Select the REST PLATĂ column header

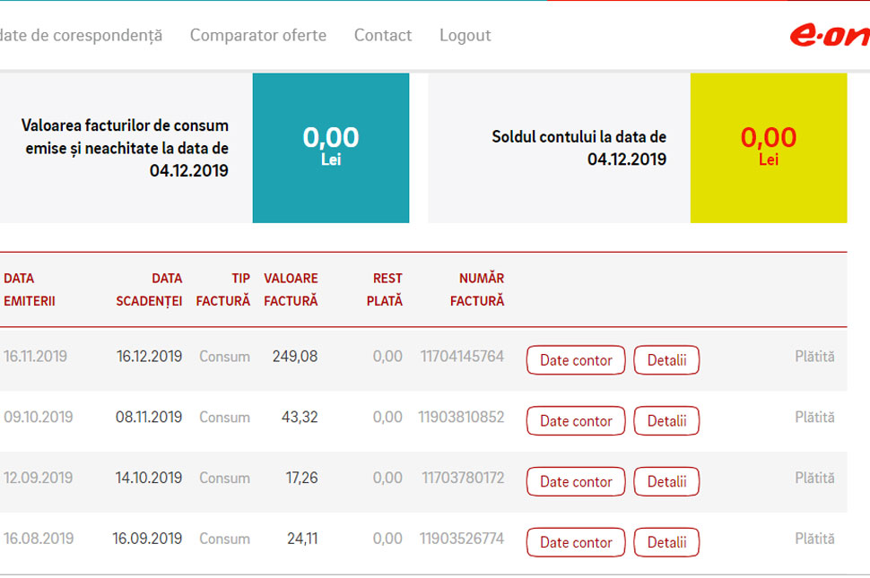click(x=385, y=289)
